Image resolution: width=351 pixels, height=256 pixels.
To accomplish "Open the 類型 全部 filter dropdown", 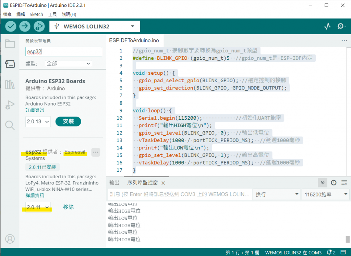I will click(69, 63).
